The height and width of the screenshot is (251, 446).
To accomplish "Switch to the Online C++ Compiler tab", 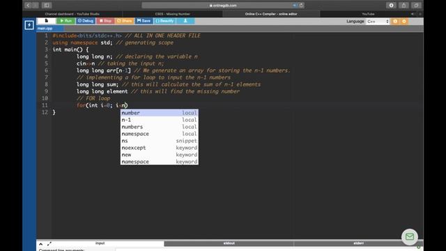I will (x=271, y=14).
